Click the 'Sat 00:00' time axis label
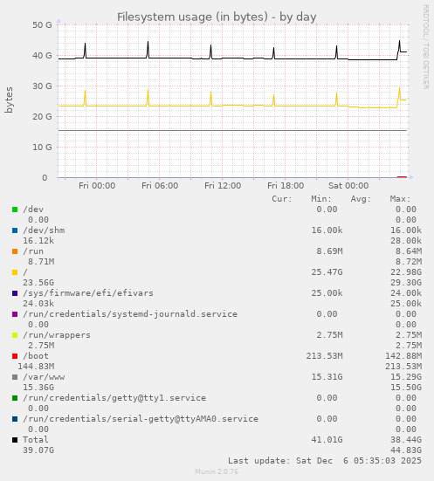Image resolution: width=434 pixels, height=481 pixels. [348, 186]
